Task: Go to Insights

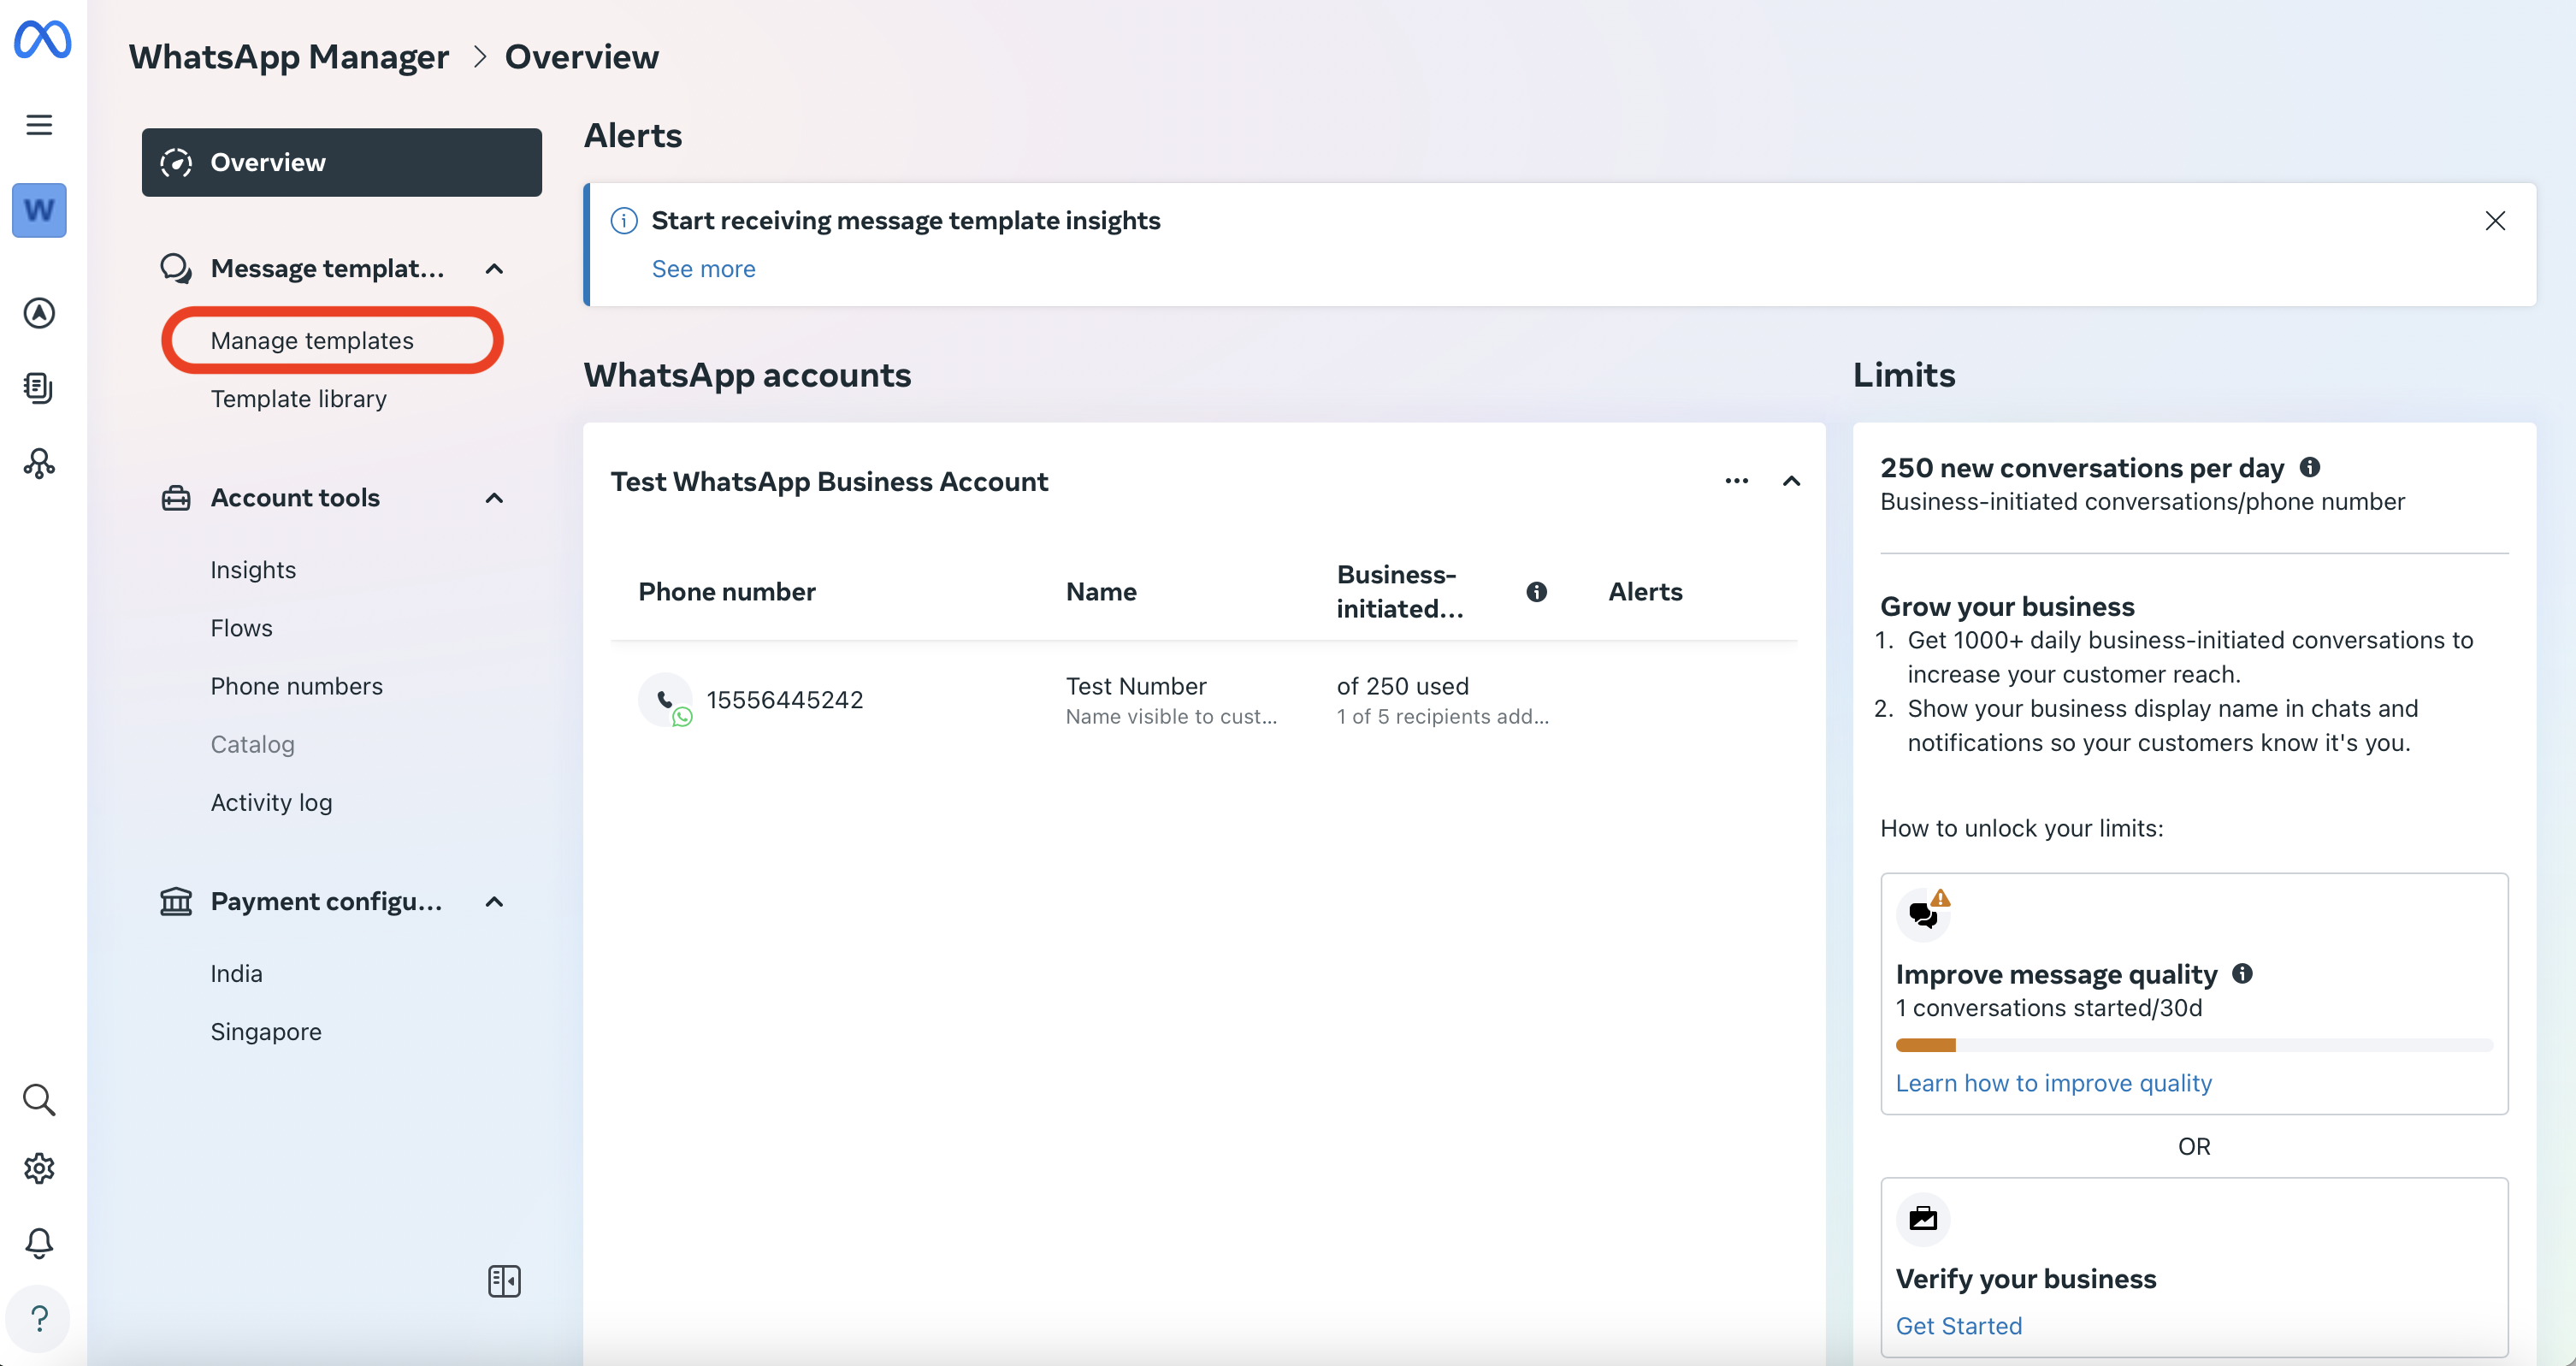Action: coord(253,570)
